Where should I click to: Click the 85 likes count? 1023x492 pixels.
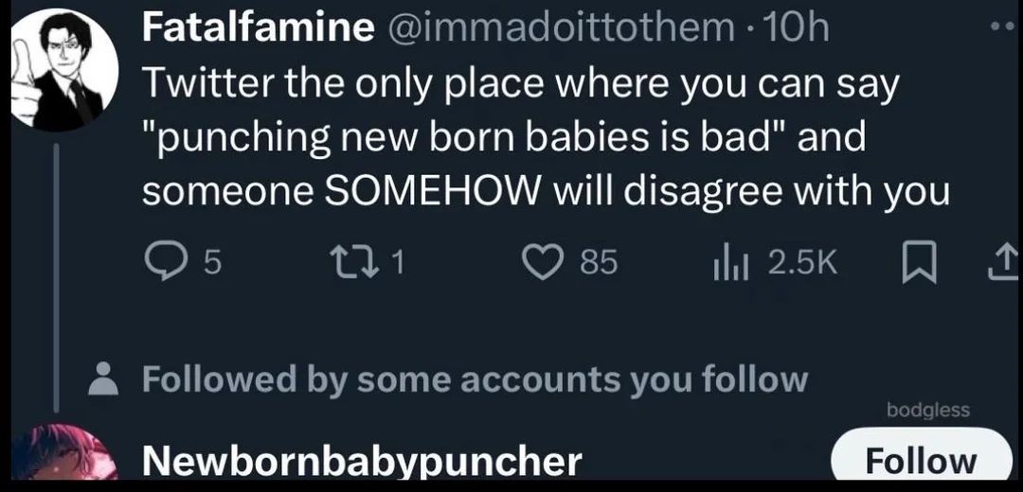599,263
